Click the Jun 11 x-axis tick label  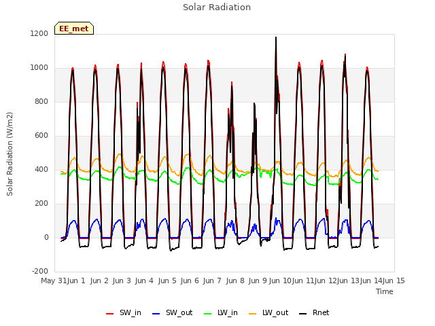(x=303, y=280)
